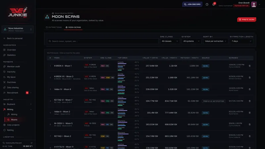
Task: Open the Nova Industries organization switcher
Action: (x=18, y=29)
